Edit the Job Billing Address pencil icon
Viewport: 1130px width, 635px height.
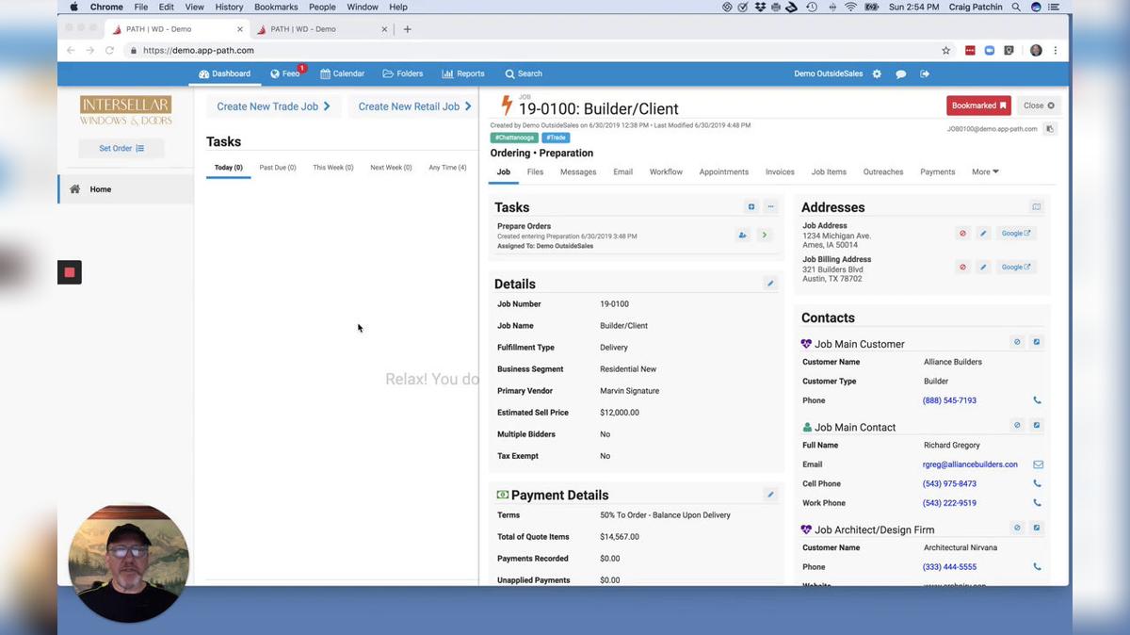(x=983, y=268)
